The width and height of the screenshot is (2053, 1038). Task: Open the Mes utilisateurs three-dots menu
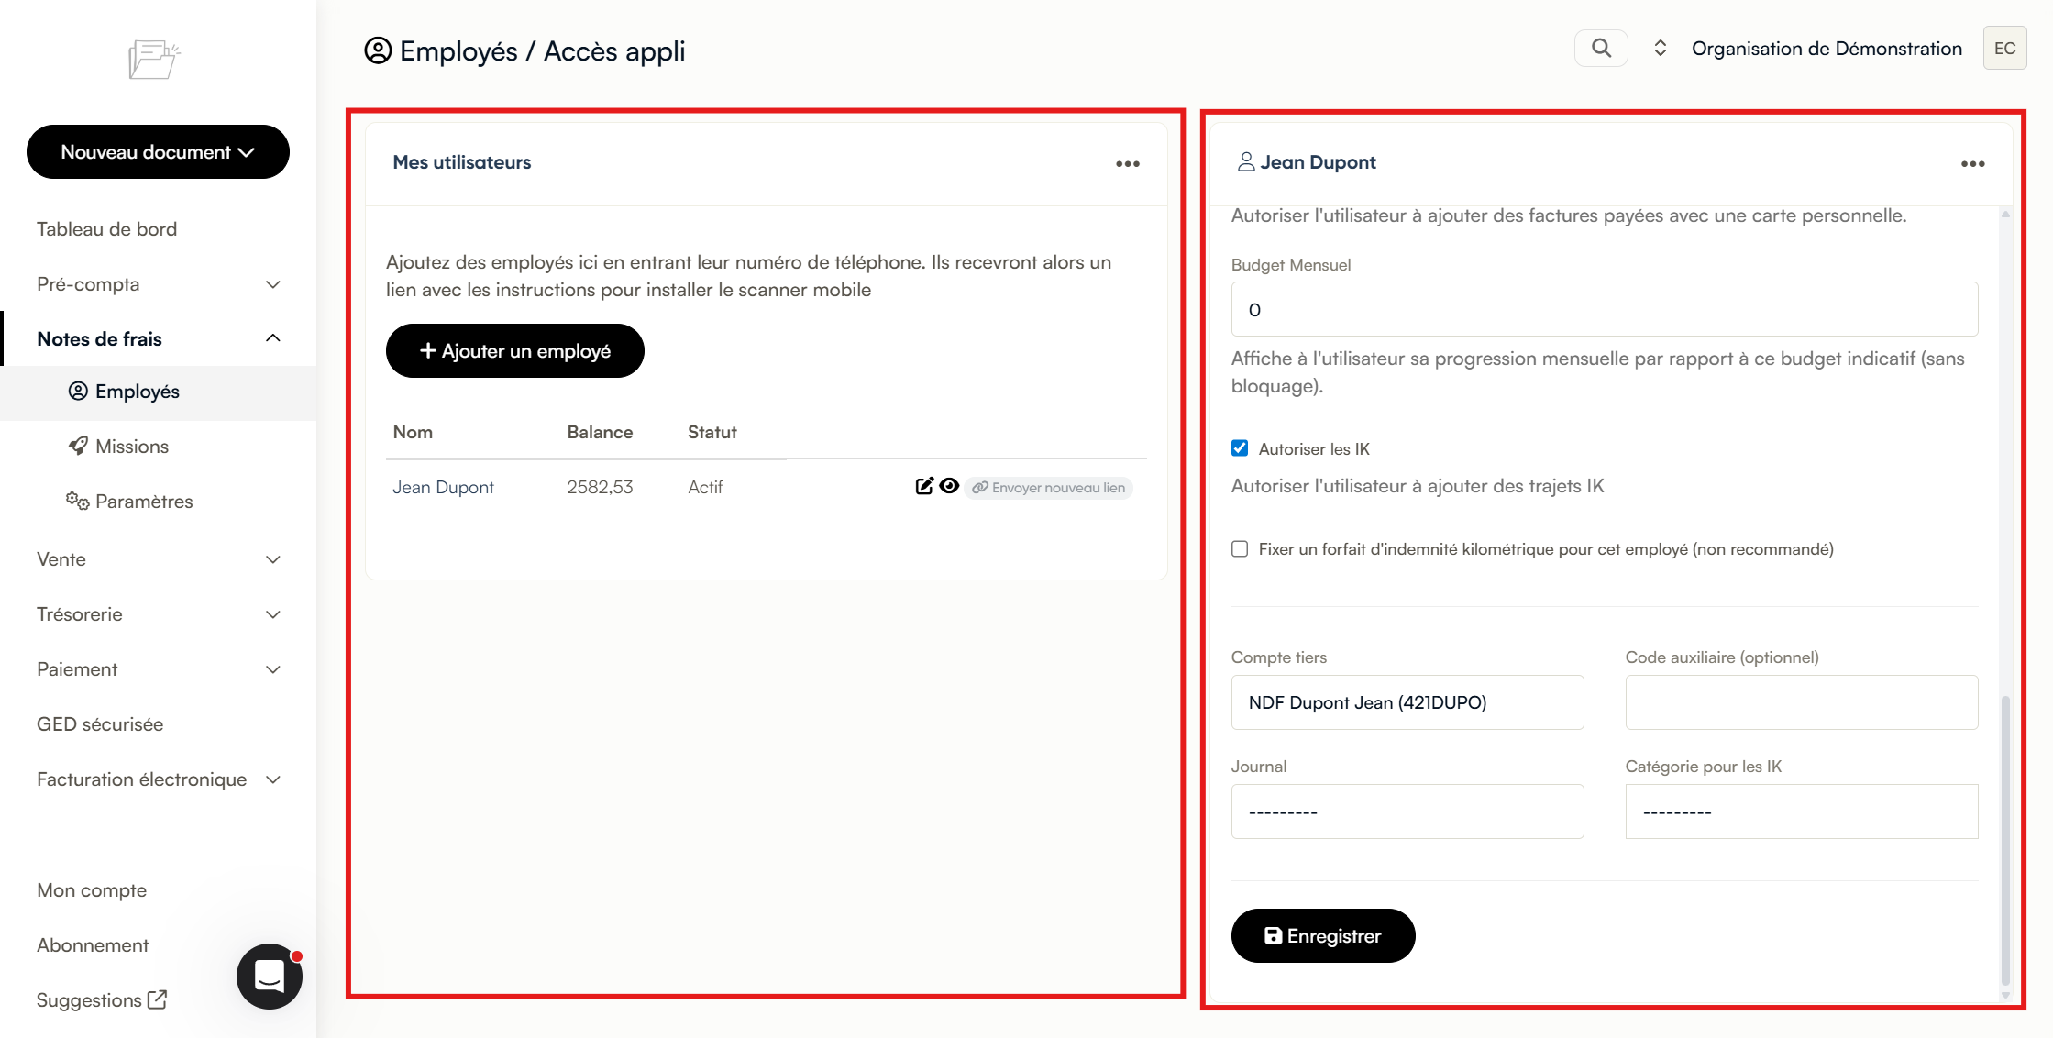pyautogui.click(x=1128, y=163)
